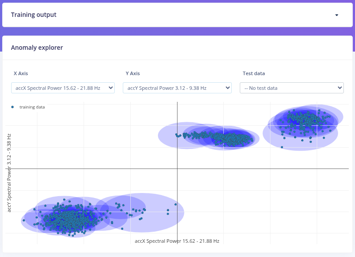The image size is (355, 257).
Task: Select the dense top-right data cluster
Action: click(x=303, y=120)
